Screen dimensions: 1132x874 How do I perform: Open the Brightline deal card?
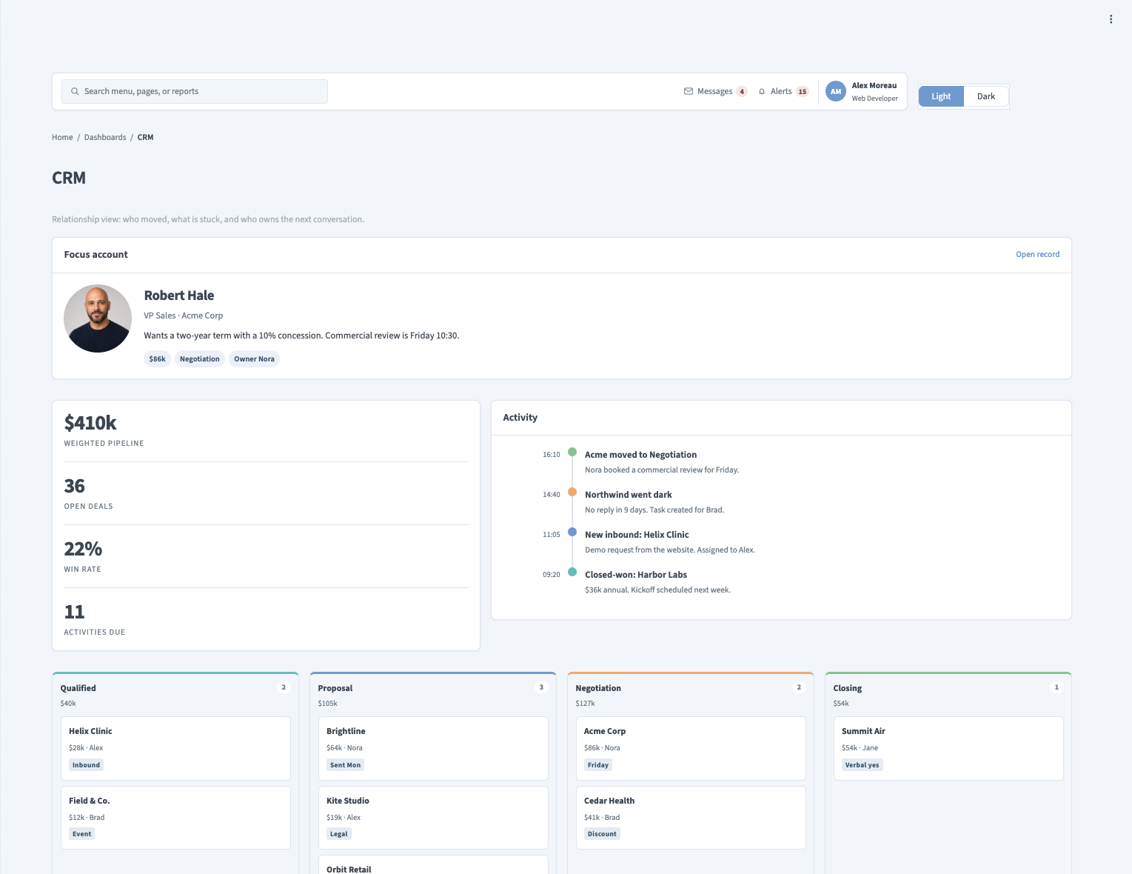tap(433, 748)
